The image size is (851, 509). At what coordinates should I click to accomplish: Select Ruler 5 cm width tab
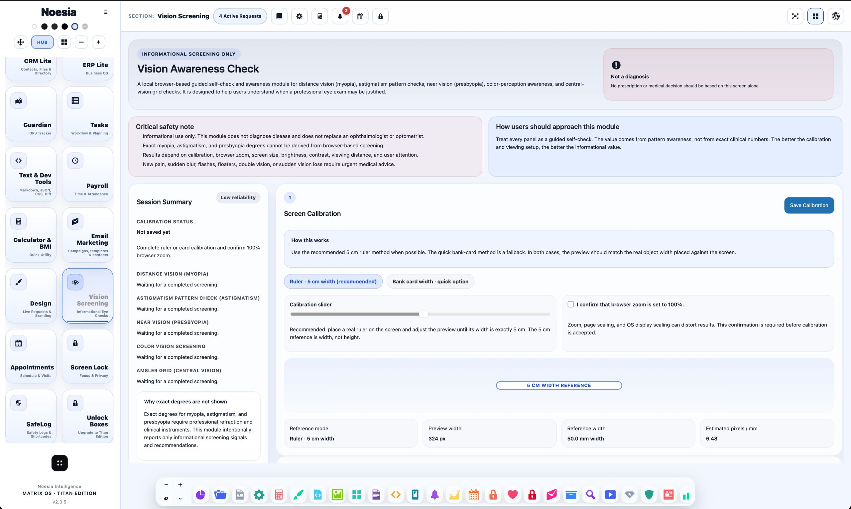click(x=333, y=281)
